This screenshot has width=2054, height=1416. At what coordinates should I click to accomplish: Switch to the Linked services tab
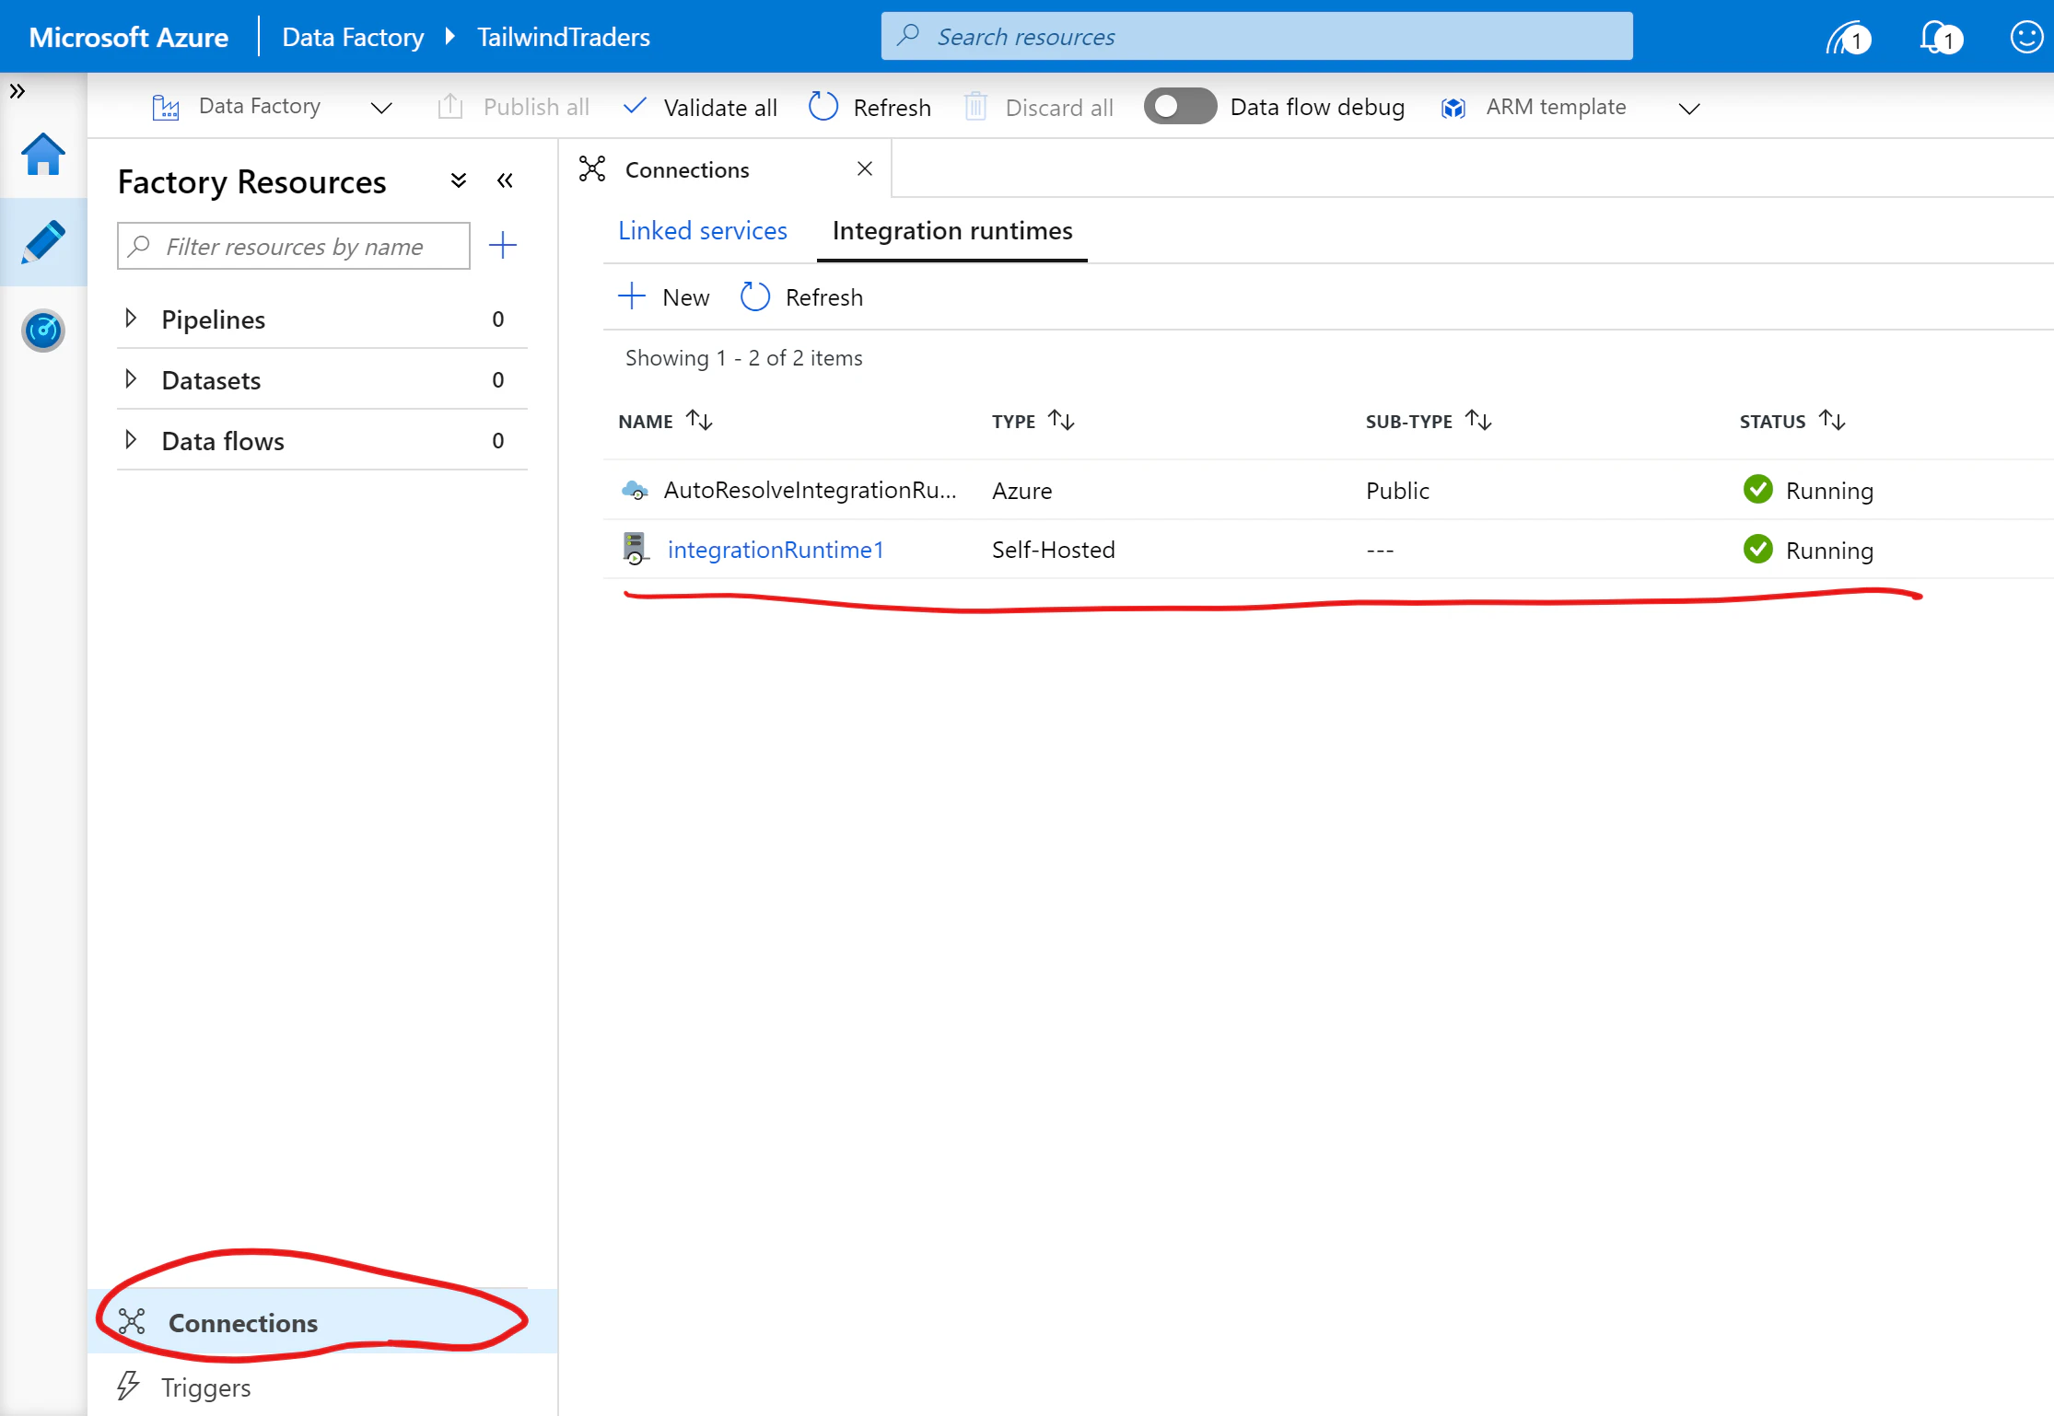[x=702, y=230]
